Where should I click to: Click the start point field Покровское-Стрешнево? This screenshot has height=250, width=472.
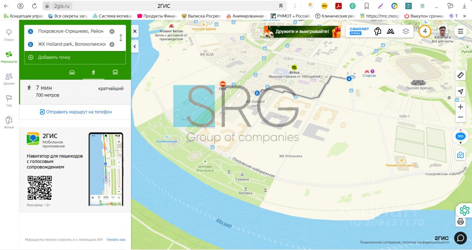pyautogui.click(x=70, y=31)
